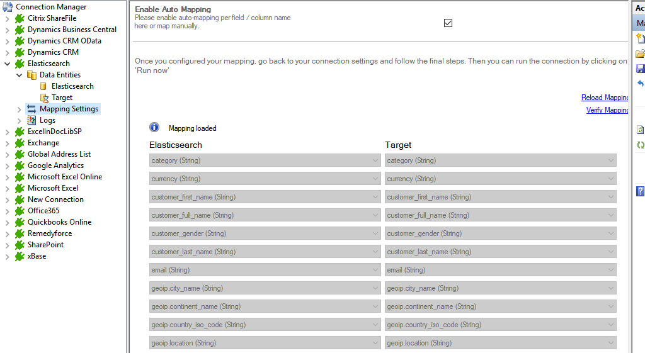Click the Verify Mapping link
The height and width of the screenshot is (353, 645).
[x=607, y=110]
